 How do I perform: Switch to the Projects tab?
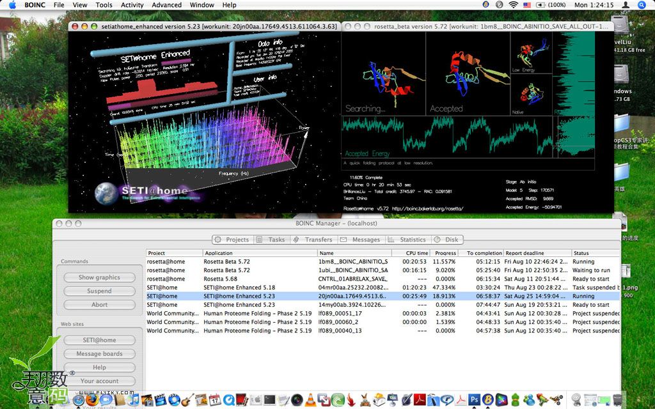click(232, 240)
